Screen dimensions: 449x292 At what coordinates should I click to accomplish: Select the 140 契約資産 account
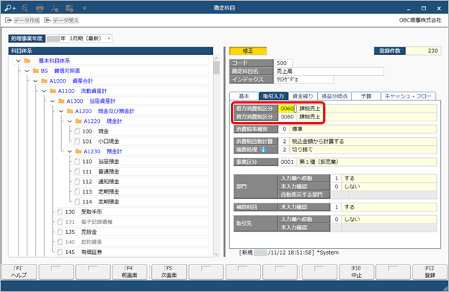pyautogui.click(x=132, y=242)
